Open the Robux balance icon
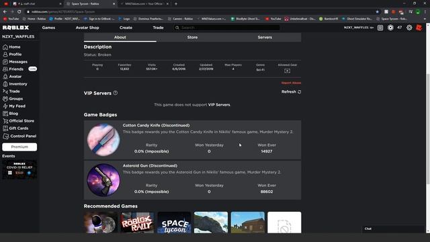This screenshot has width=430, height=242. pyautogui.click(x=390, y=28)
